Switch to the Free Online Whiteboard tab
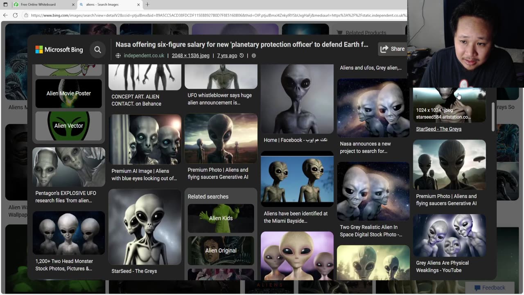 coord(43,5)
